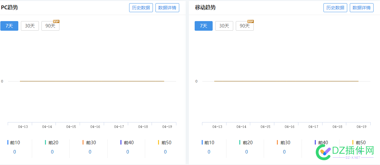Click the y-axis 0 label in 移动趋势
This screenshot has height=165, width=380.
(x=197, y=81)
